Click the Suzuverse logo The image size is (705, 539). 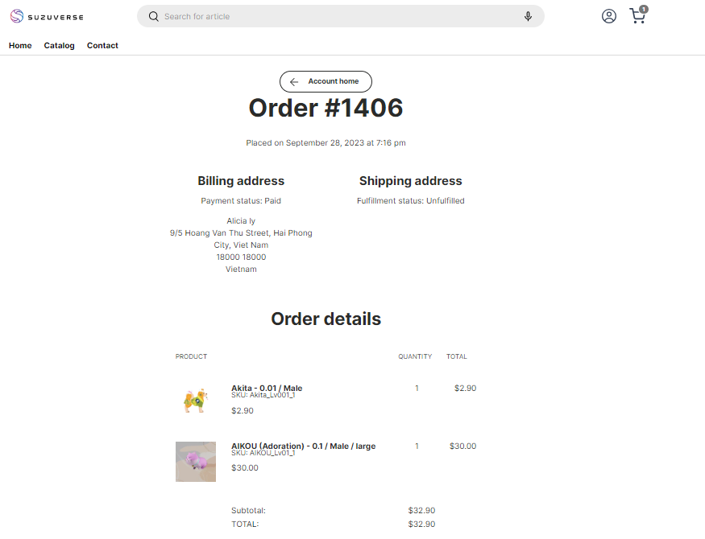coord(46,15)
